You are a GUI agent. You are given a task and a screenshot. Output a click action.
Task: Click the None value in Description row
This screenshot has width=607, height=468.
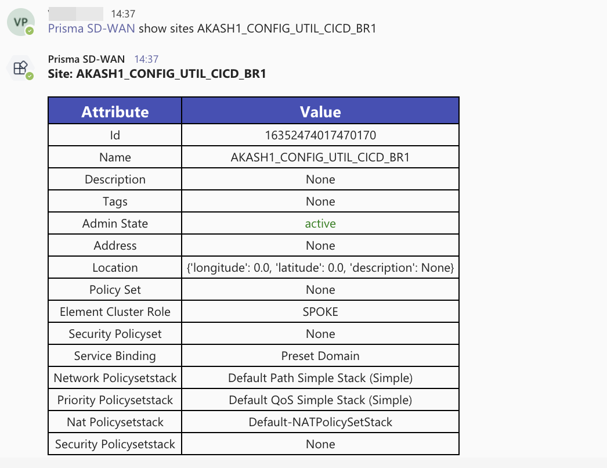pyautogui.click(x=320, y=179)
